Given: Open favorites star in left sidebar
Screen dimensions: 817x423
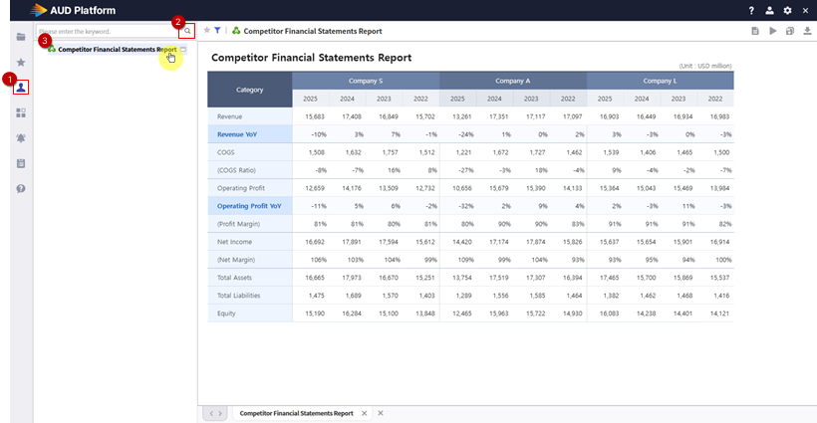Looking at the screenshot, I should tap(21, 62).
